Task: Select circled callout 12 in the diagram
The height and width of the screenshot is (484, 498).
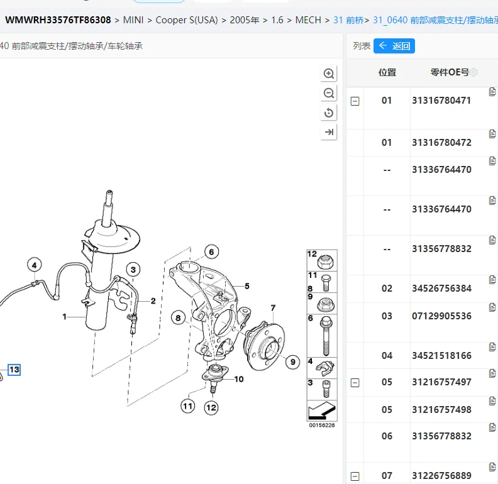Action: pyautogui.click(x=211, y=407)
